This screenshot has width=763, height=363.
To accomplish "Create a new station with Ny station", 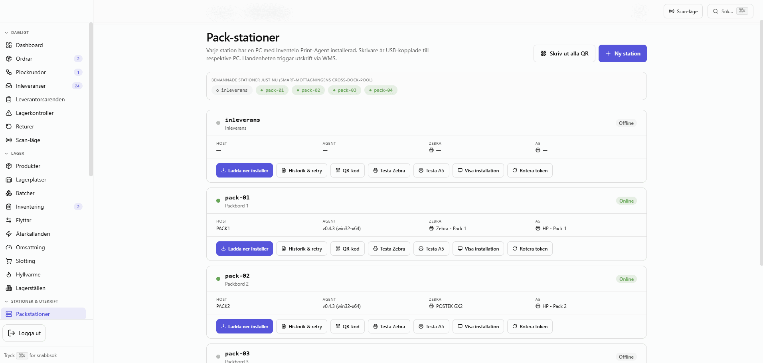I will [x=623, y=53].
